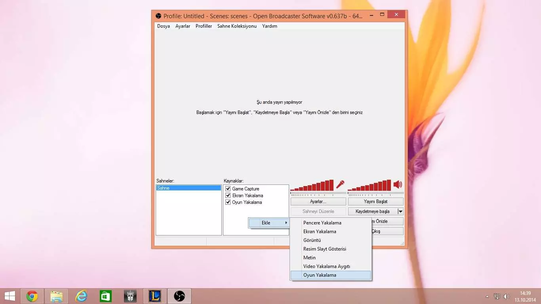Choose Oyun Yakalama from the Ekle submenu
Image resolution: width=541 pixels, height=304 pixels.
point(331,275)
